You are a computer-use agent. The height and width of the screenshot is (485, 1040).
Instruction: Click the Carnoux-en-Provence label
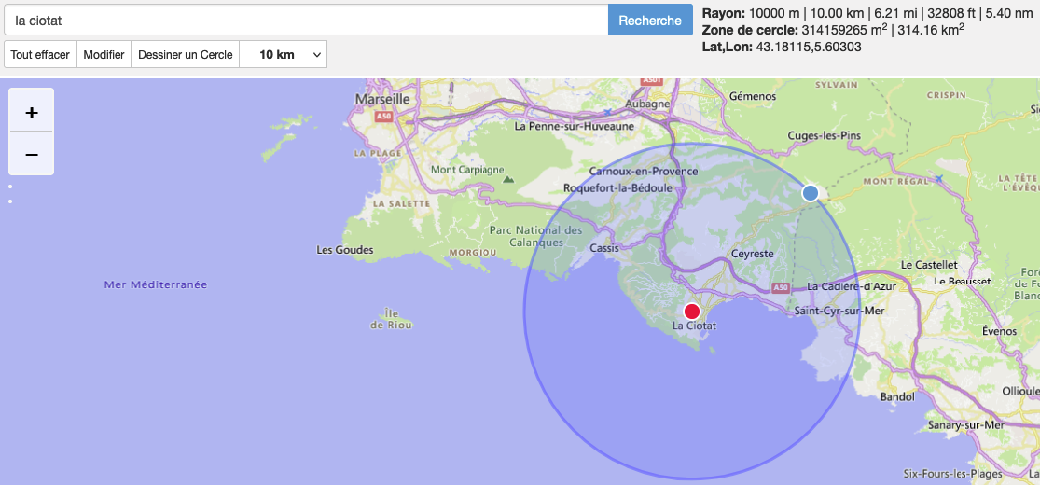(644, 172)
